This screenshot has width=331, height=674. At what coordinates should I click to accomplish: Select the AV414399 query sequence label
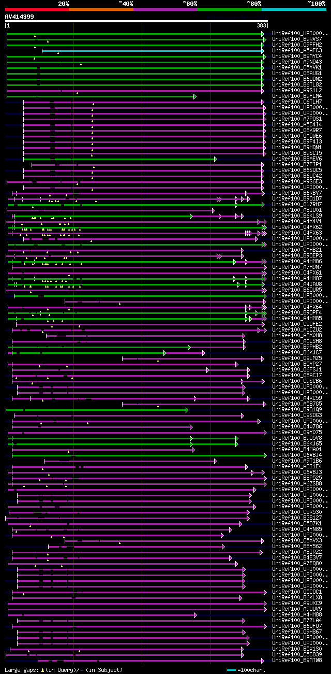click(20, 17)
